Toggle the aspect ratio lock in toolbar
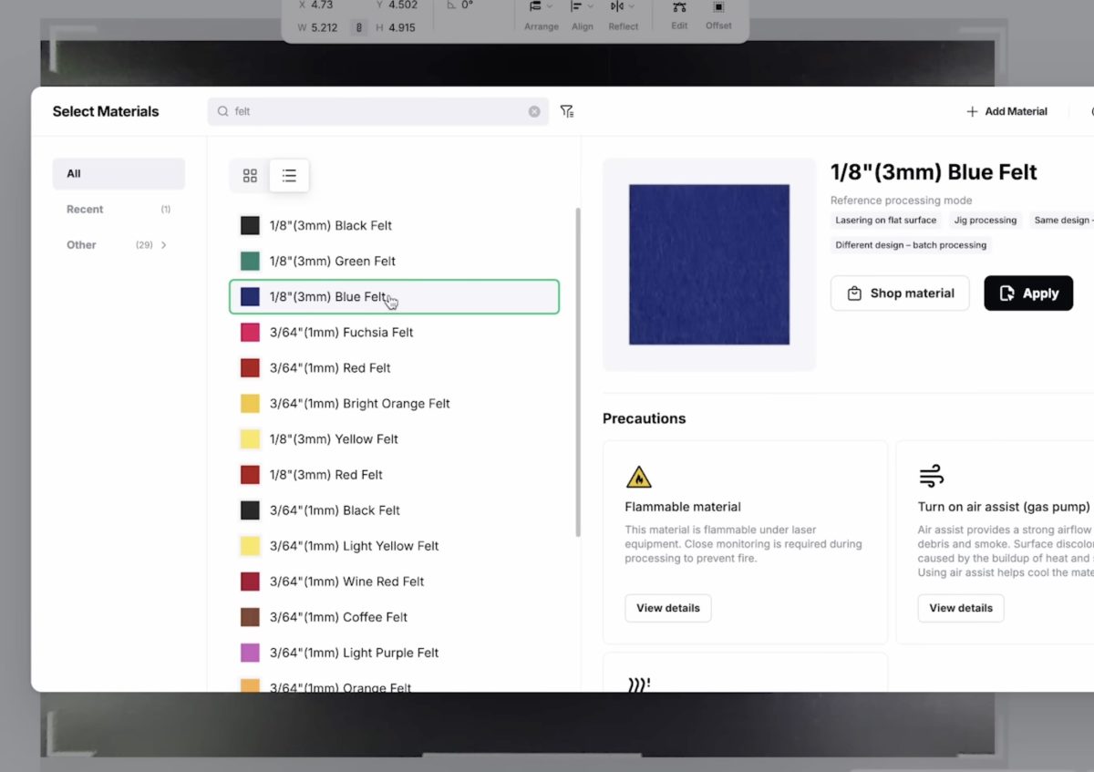The image size is (1094, 772). tap(359, 27)
